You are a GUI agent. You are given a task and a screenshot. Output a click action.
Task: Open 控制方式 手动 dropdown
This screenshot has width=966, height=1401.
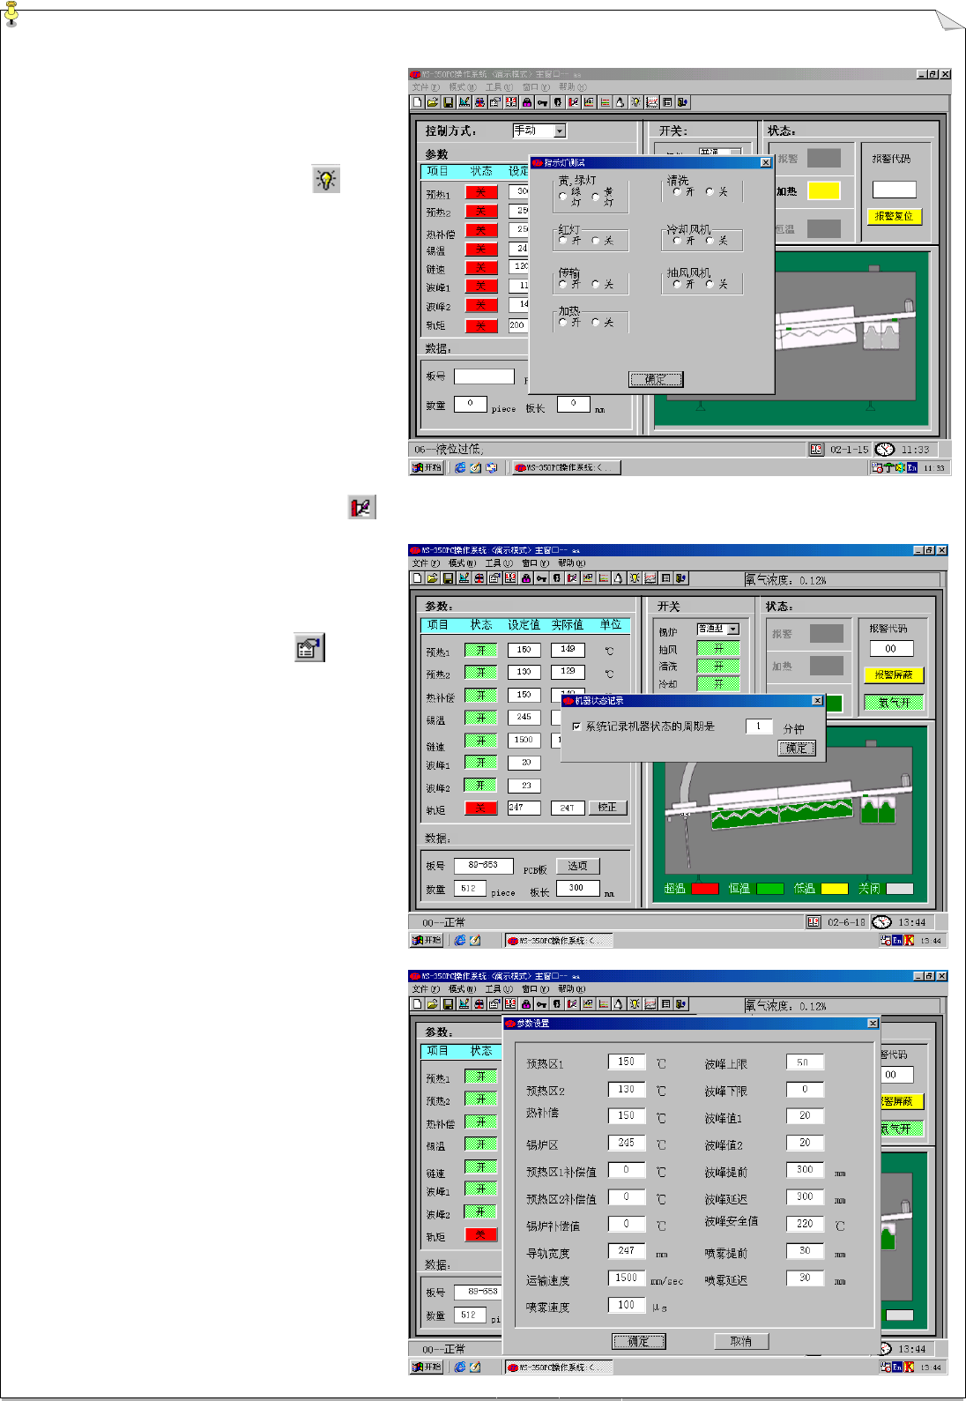click(559, 130)
